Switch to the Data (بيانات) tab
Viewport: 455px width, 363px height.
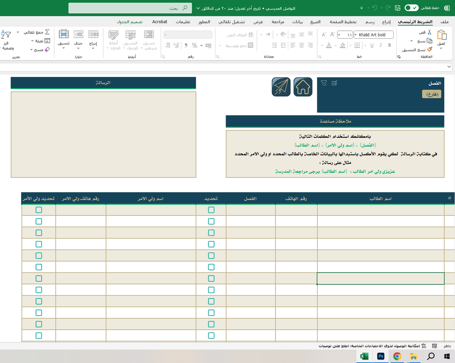click(298, 22)
